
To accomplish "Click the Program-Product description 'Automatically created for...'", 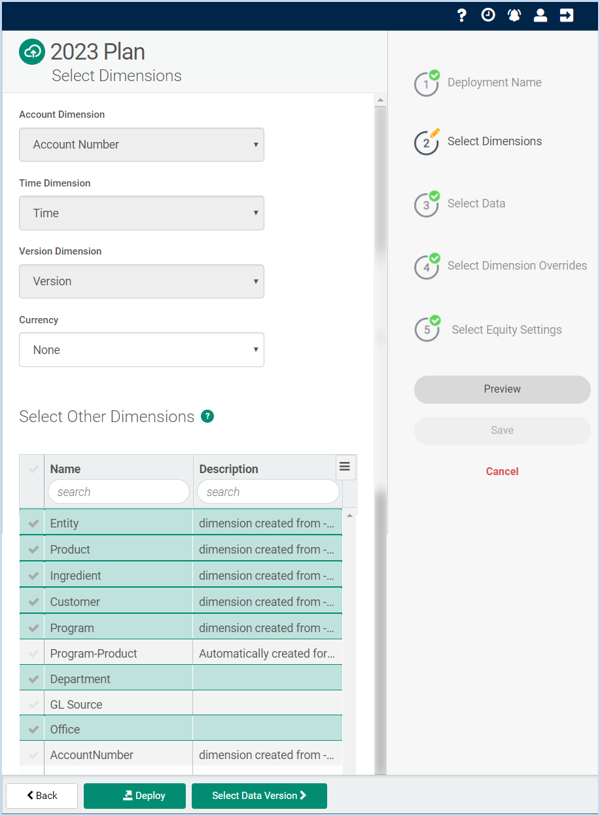I will tap(267, 653).
